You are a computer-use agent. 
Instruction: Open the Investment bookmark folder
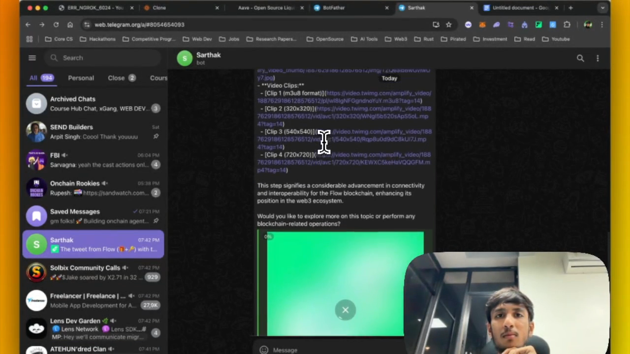490,39
